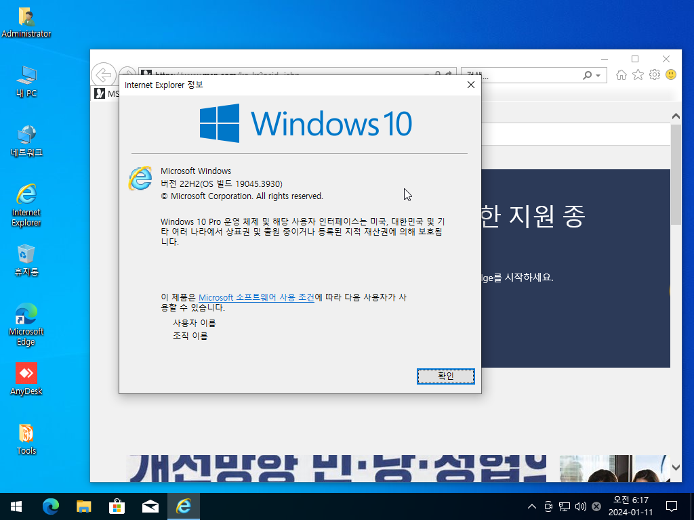Viewport: 694px width, 520px height.
Task: Click the 확인 button in the dialog
Action: pyautogui.click(x=446, y=376)
